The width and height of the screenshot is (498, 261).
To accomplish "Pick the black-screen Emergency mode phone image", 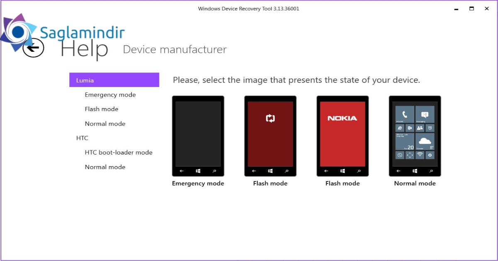I will (x=198, y=136).
